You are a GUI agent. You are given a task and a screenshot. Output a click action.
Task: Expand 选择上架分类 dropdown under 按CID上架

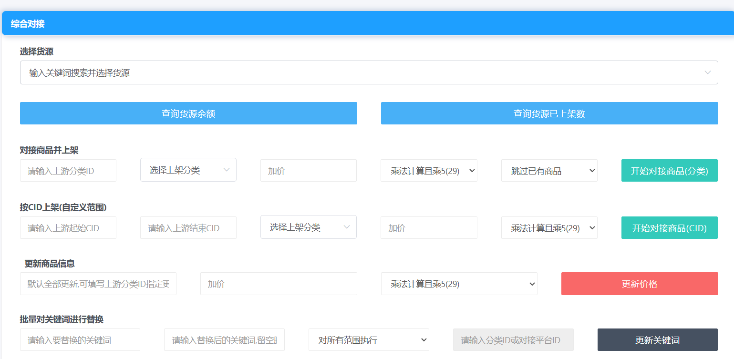pyautogui.click(x=309, y=227)
